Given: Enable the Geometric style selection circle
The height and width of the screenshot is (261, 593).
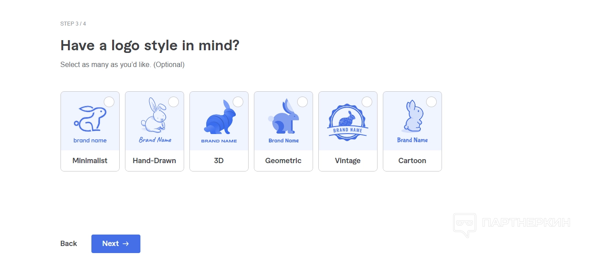Looking at the screenshot, I should 302,102.
